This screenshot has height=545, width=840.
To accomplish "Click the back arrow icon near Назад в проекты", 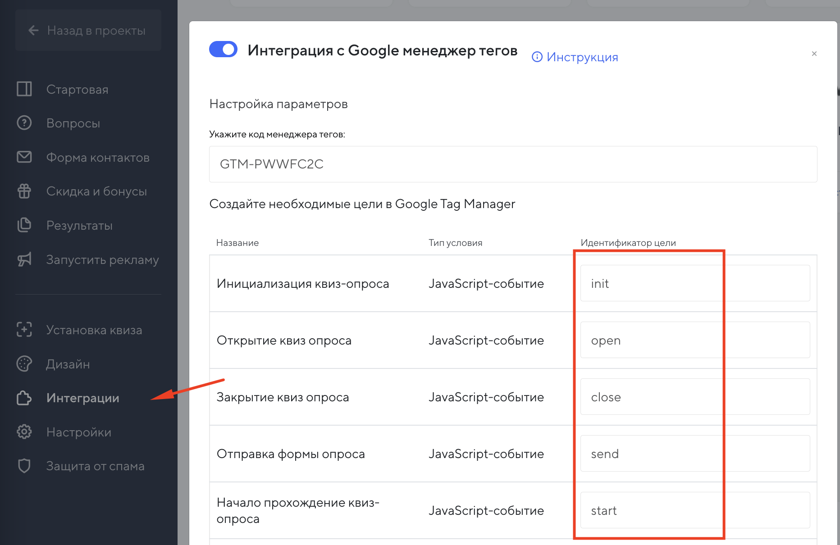I will point(33,30).
